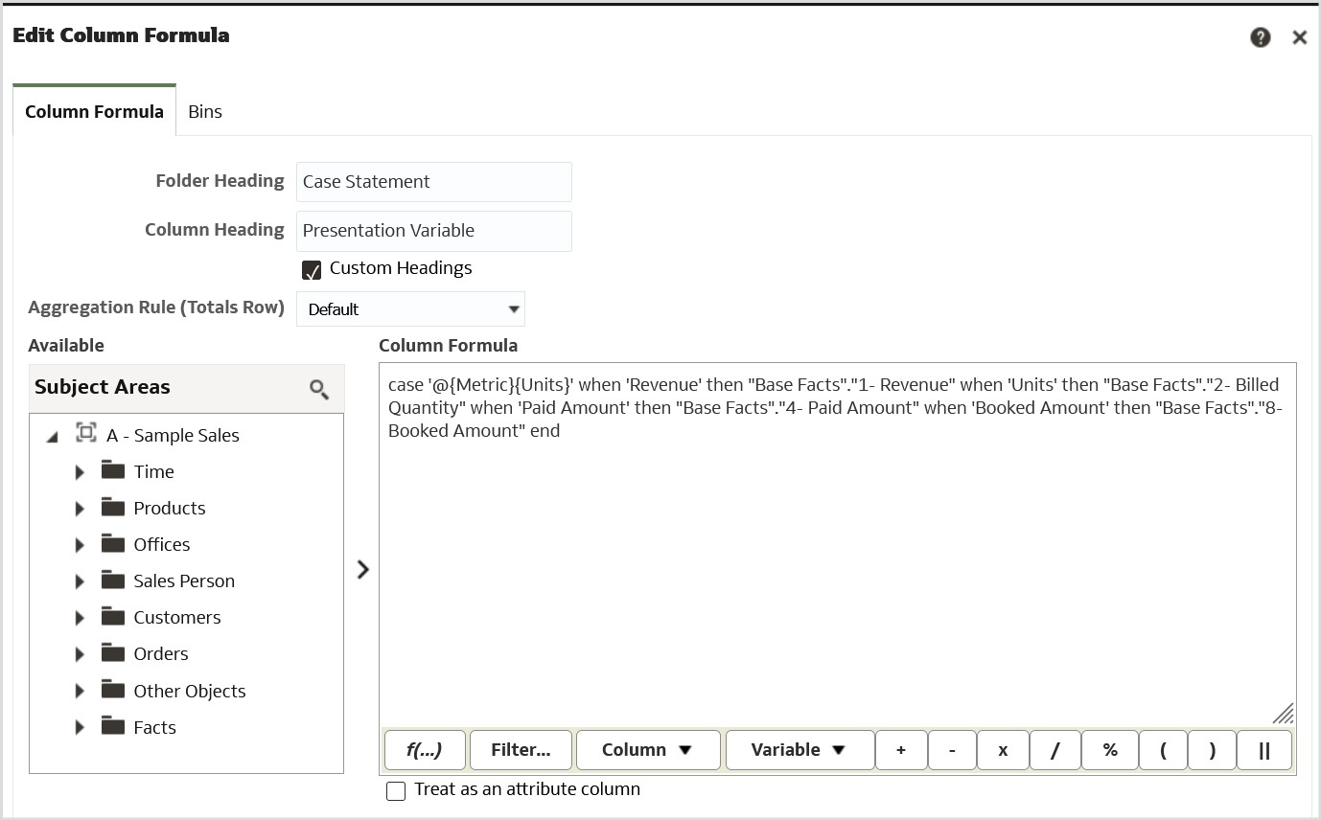Open the Aggregation Rule Default dropdown
1321x820 pixels.
click(x=410, y=308)
